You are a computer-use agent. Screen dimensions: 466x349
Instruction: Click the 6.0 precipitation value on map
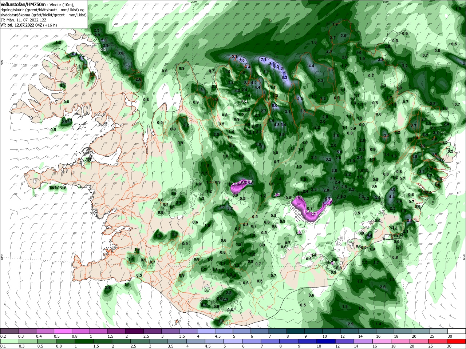click(x=275, y=105)
